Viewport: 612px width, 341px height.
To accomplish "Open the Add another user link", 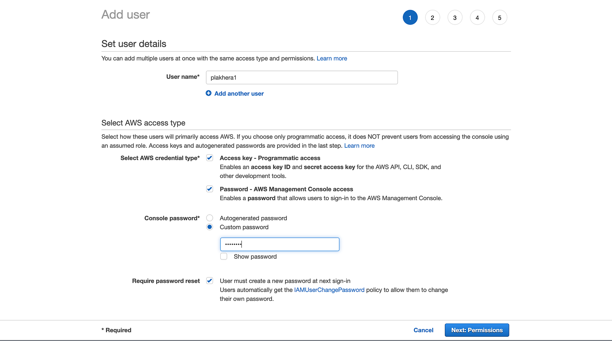I will pos(239,93).
